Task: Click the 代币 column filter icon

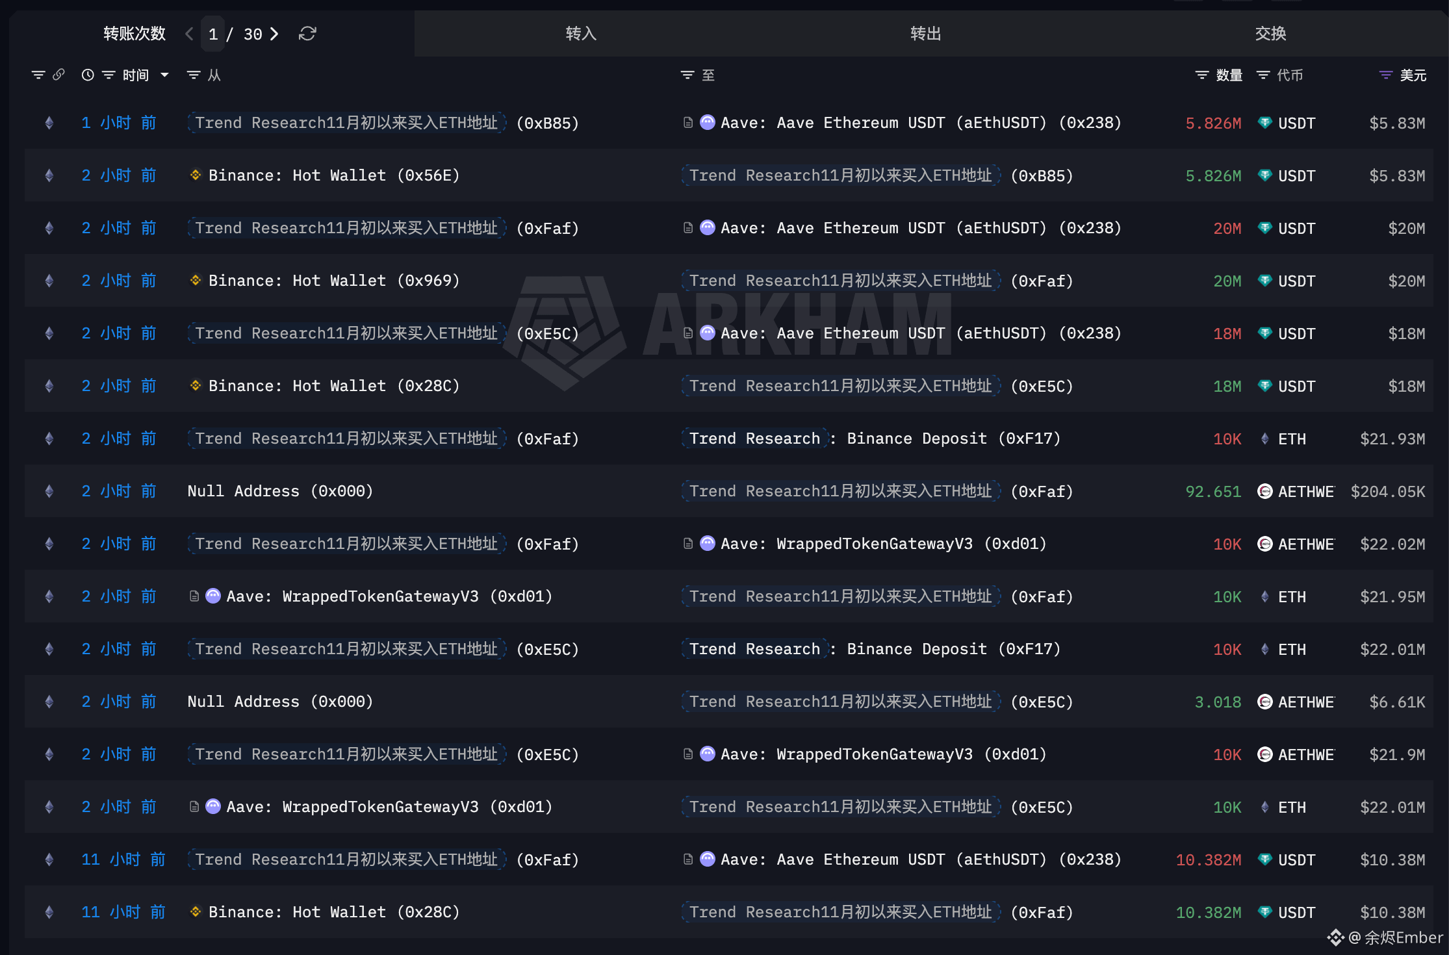Action: click(x=1263, y=75)
